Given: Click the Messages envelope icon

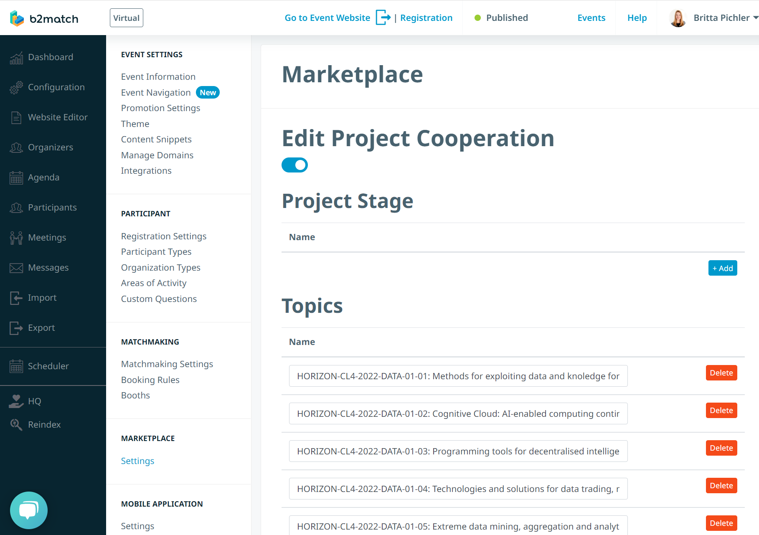Looking at the screenshot, I should 16,268.
